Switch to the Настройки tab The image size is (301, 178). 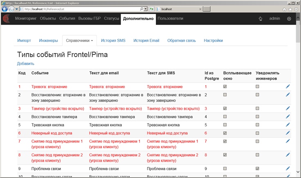(x=213, y=41)
